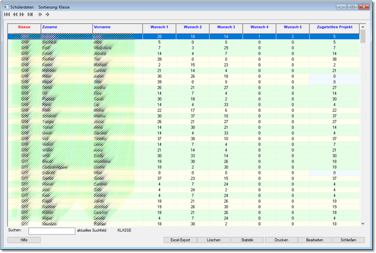This screenshot has width=376, height=253.
Task: Go to previous record arrow
Action: point(40,14)
